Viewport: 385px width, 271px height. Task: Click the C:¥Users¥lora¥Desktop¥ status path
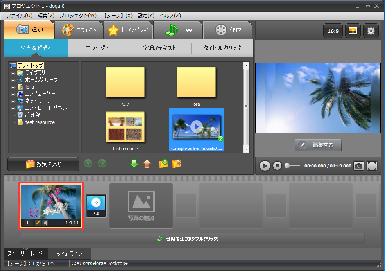(x=100, y=264)
